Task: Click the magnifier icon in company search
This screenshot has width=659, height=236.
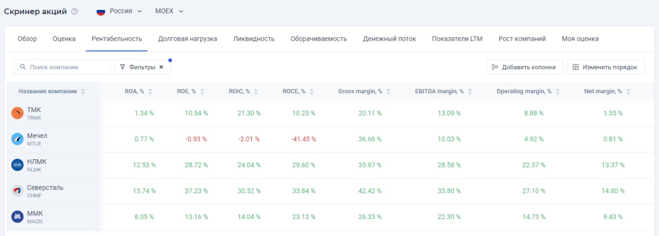Action: click(x=23, y=67)
